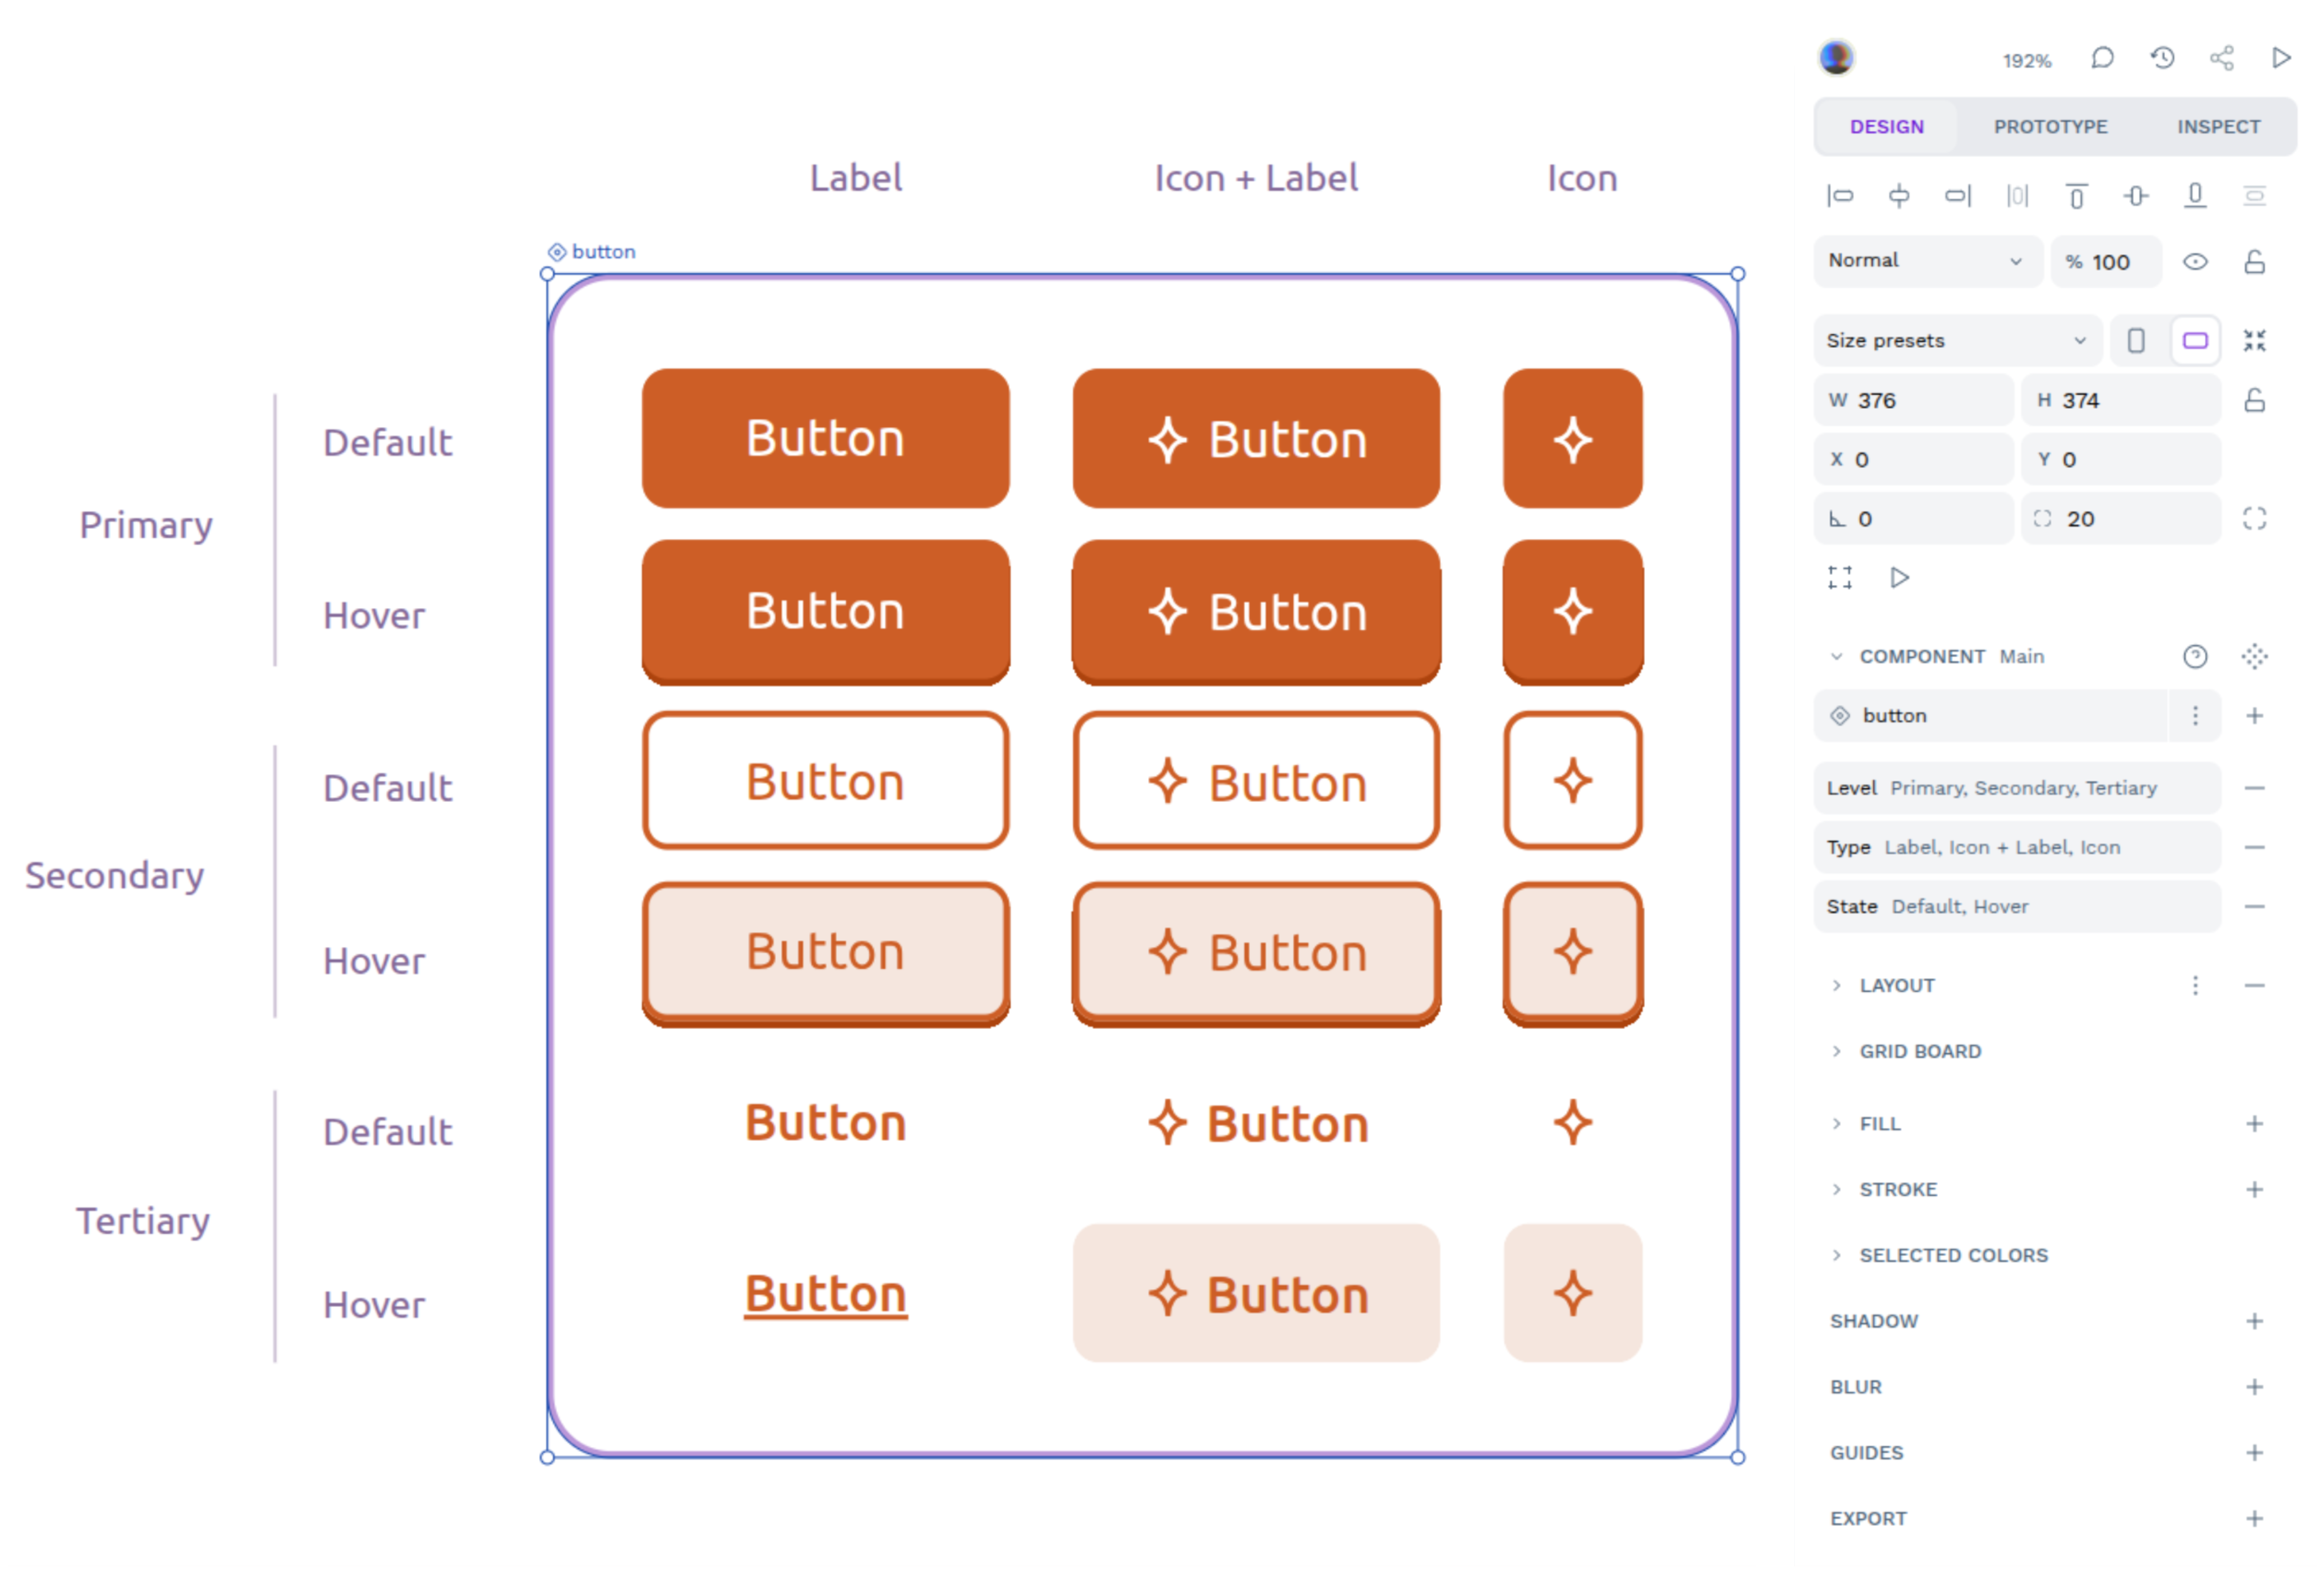Screen dimensions: 2324x1586
Task: Switch to the Inspect tab
Action: click(x=2218, y=127)
